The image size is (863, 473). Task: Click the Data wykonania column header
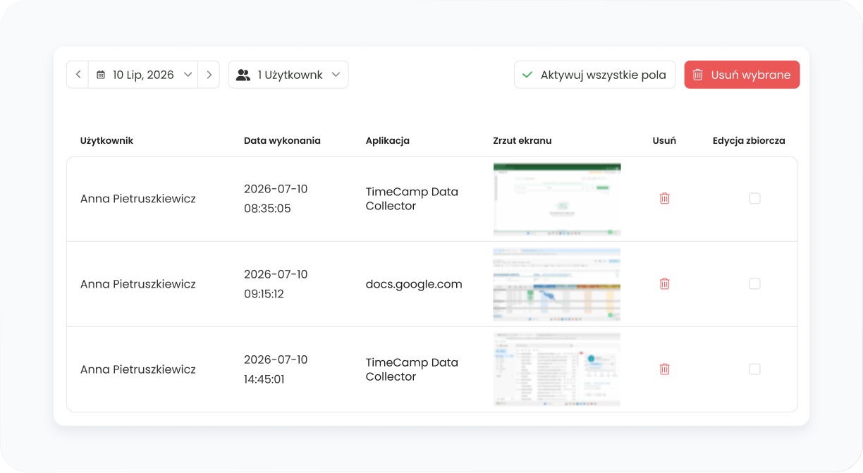tap(282, 140)
